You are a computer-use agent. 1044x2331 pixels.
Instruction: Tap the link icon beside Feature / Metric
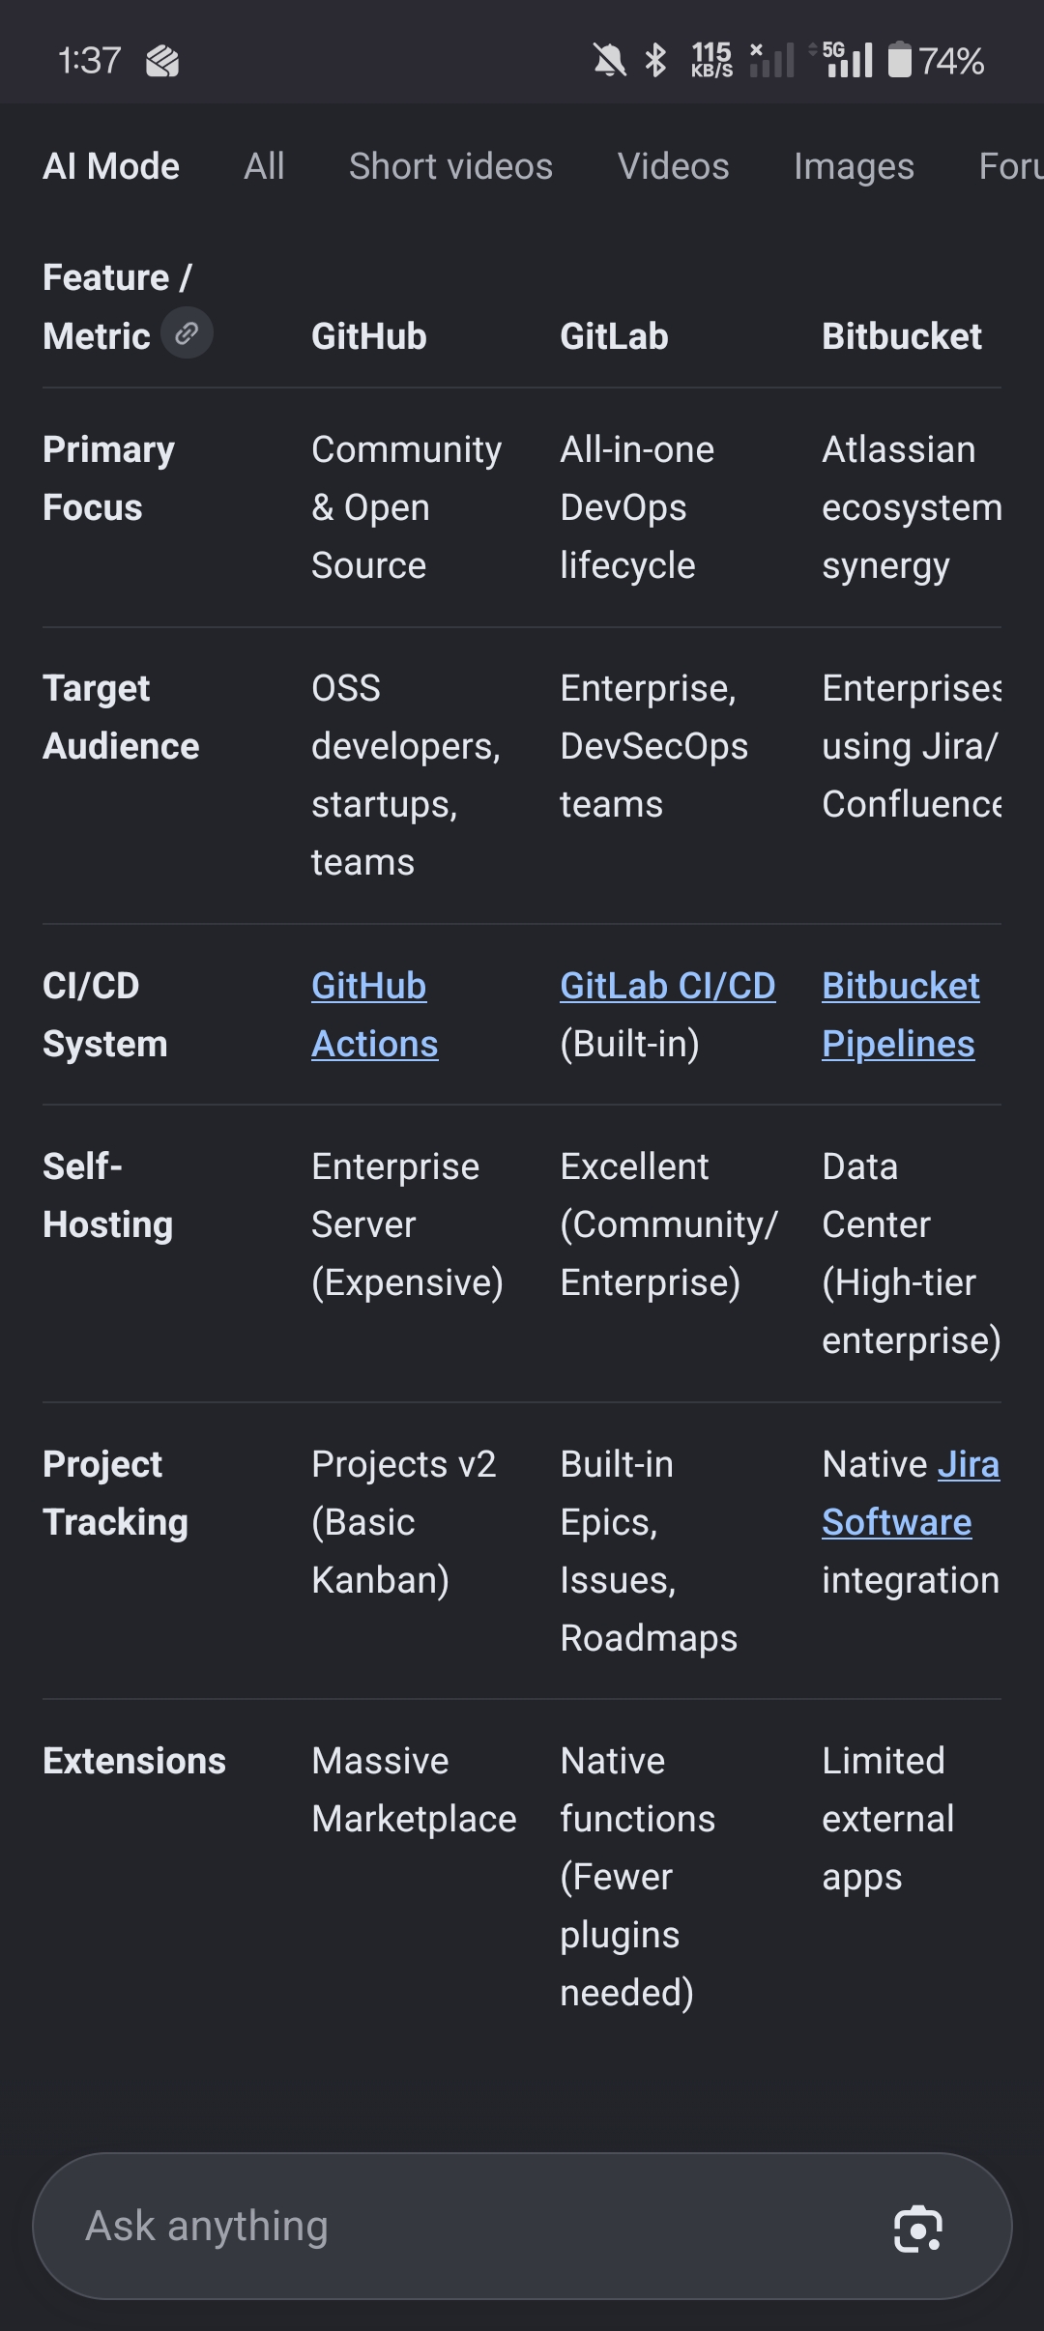[187, 333]
